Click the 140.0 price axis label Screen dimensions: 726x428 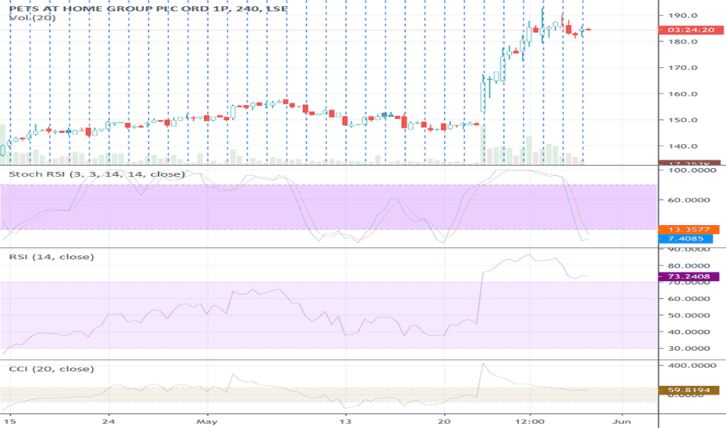683,146
